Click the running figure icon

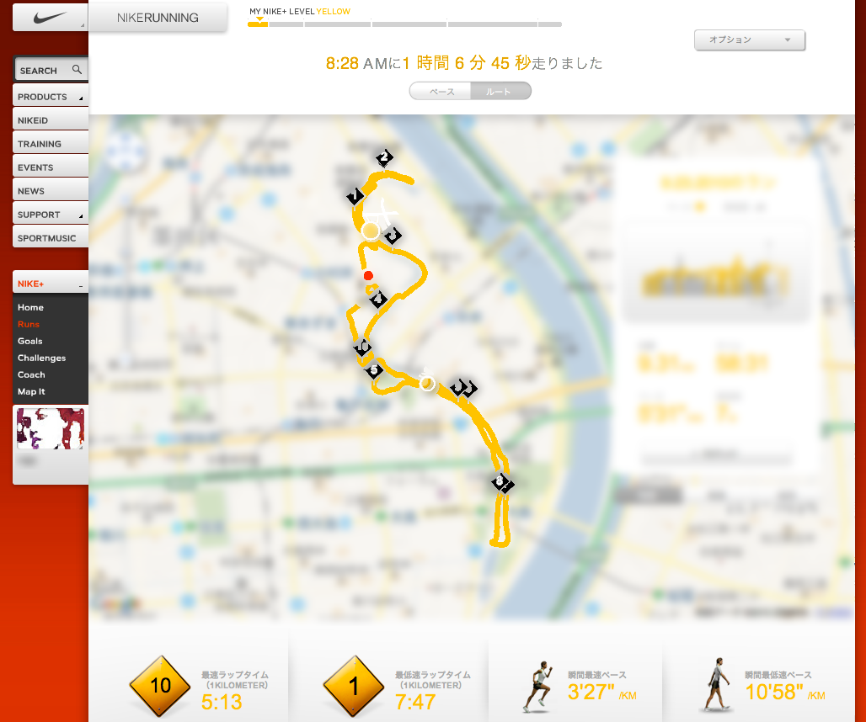538,687
